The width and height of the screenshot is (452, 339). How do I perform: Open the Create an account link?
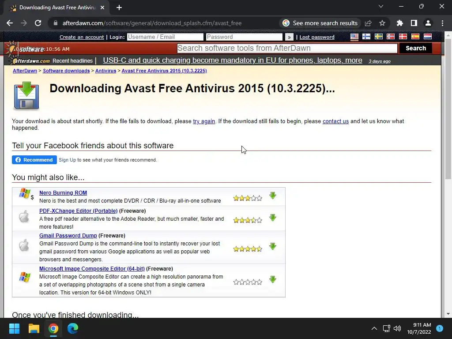(82, 37)
